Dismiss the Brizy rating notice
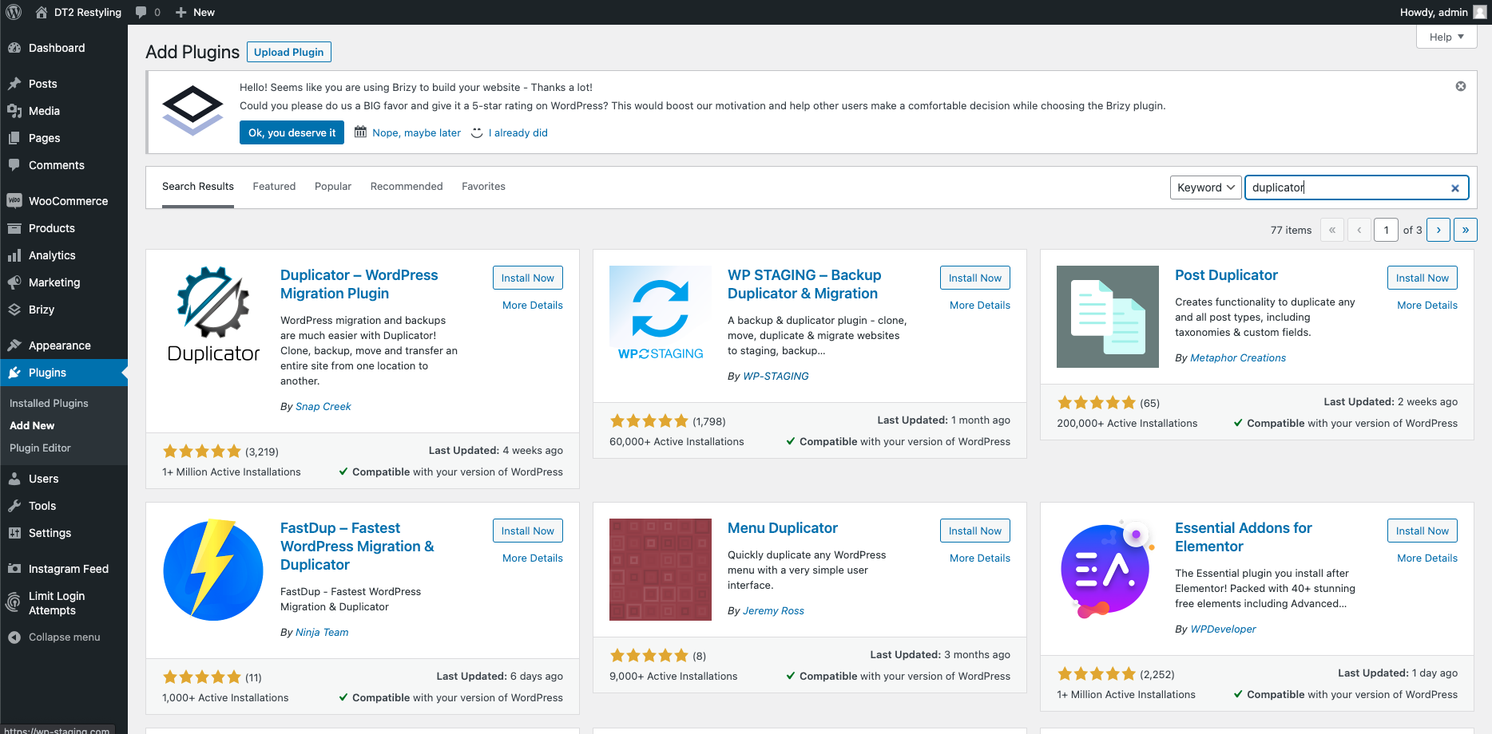The height and width of the screenshot is (734, 1492). click(1460, 86)
